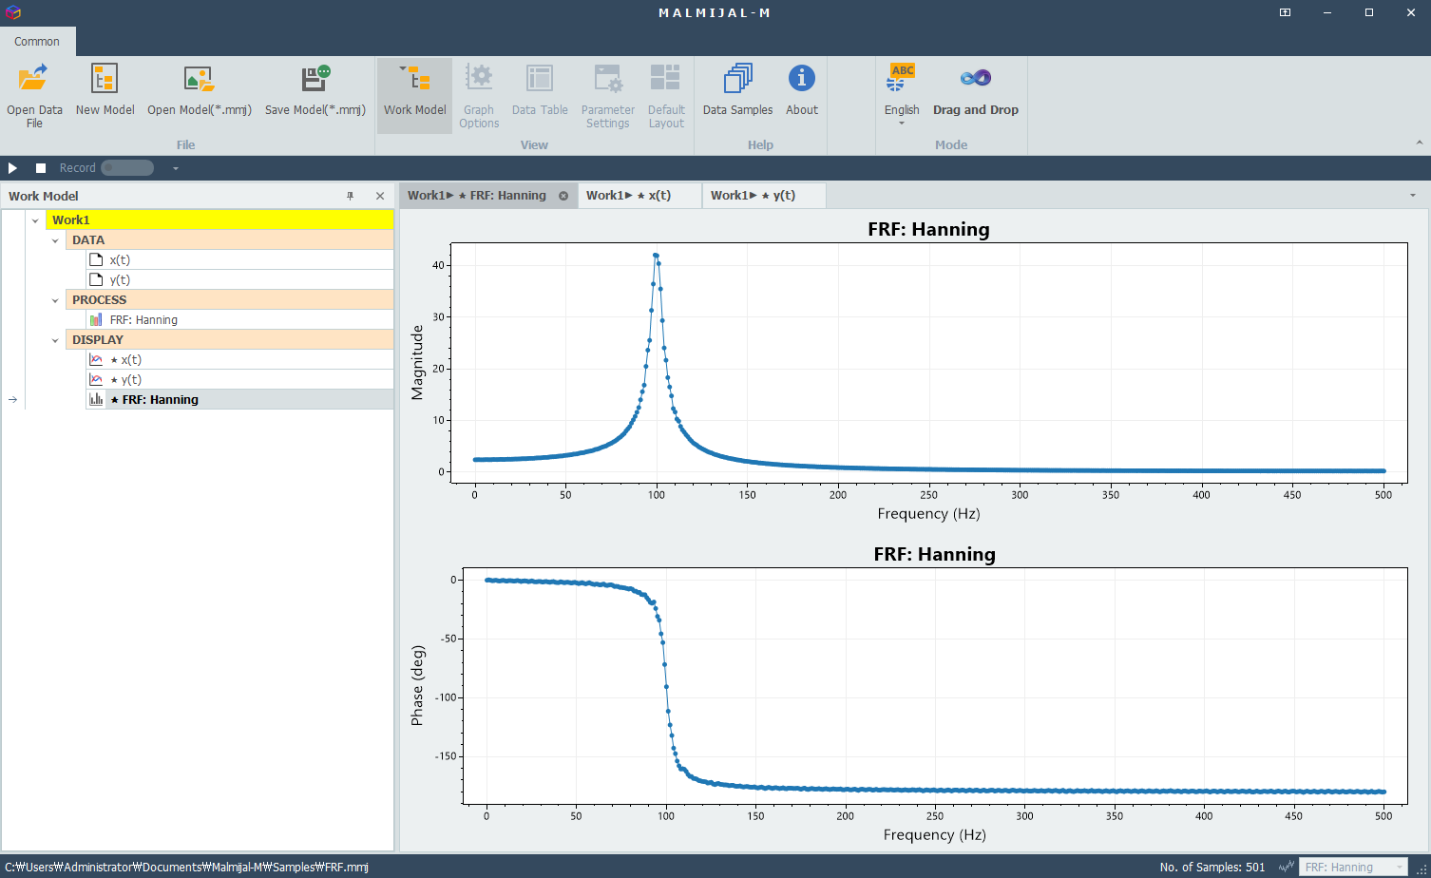Select the Work1 root node
1431x878 pixels.
click(x=219, y=219)
